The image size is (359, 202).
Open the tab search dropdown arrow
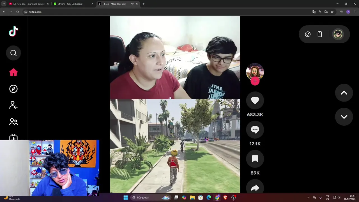4,4
